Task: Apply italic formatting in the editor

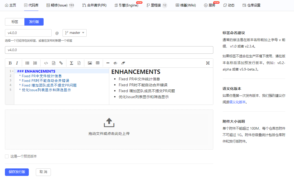Action: [17, 63]
